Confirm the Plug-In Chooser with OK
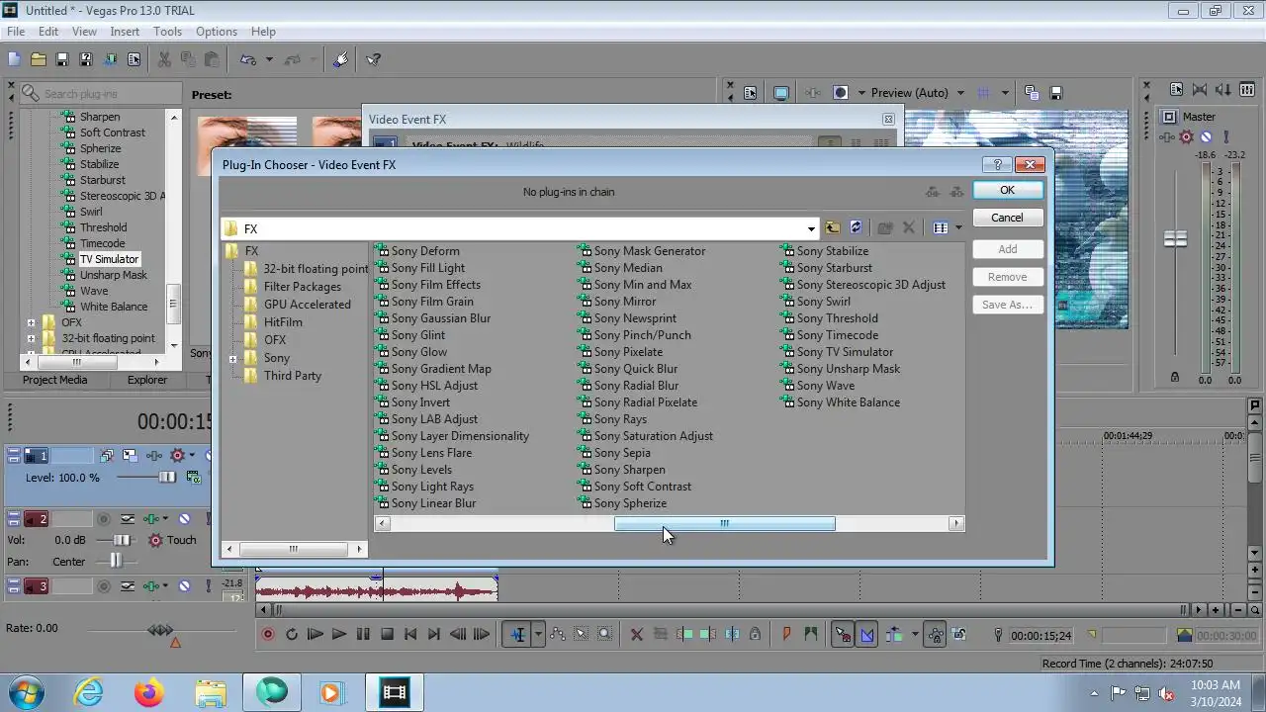 click(1007, 190)
